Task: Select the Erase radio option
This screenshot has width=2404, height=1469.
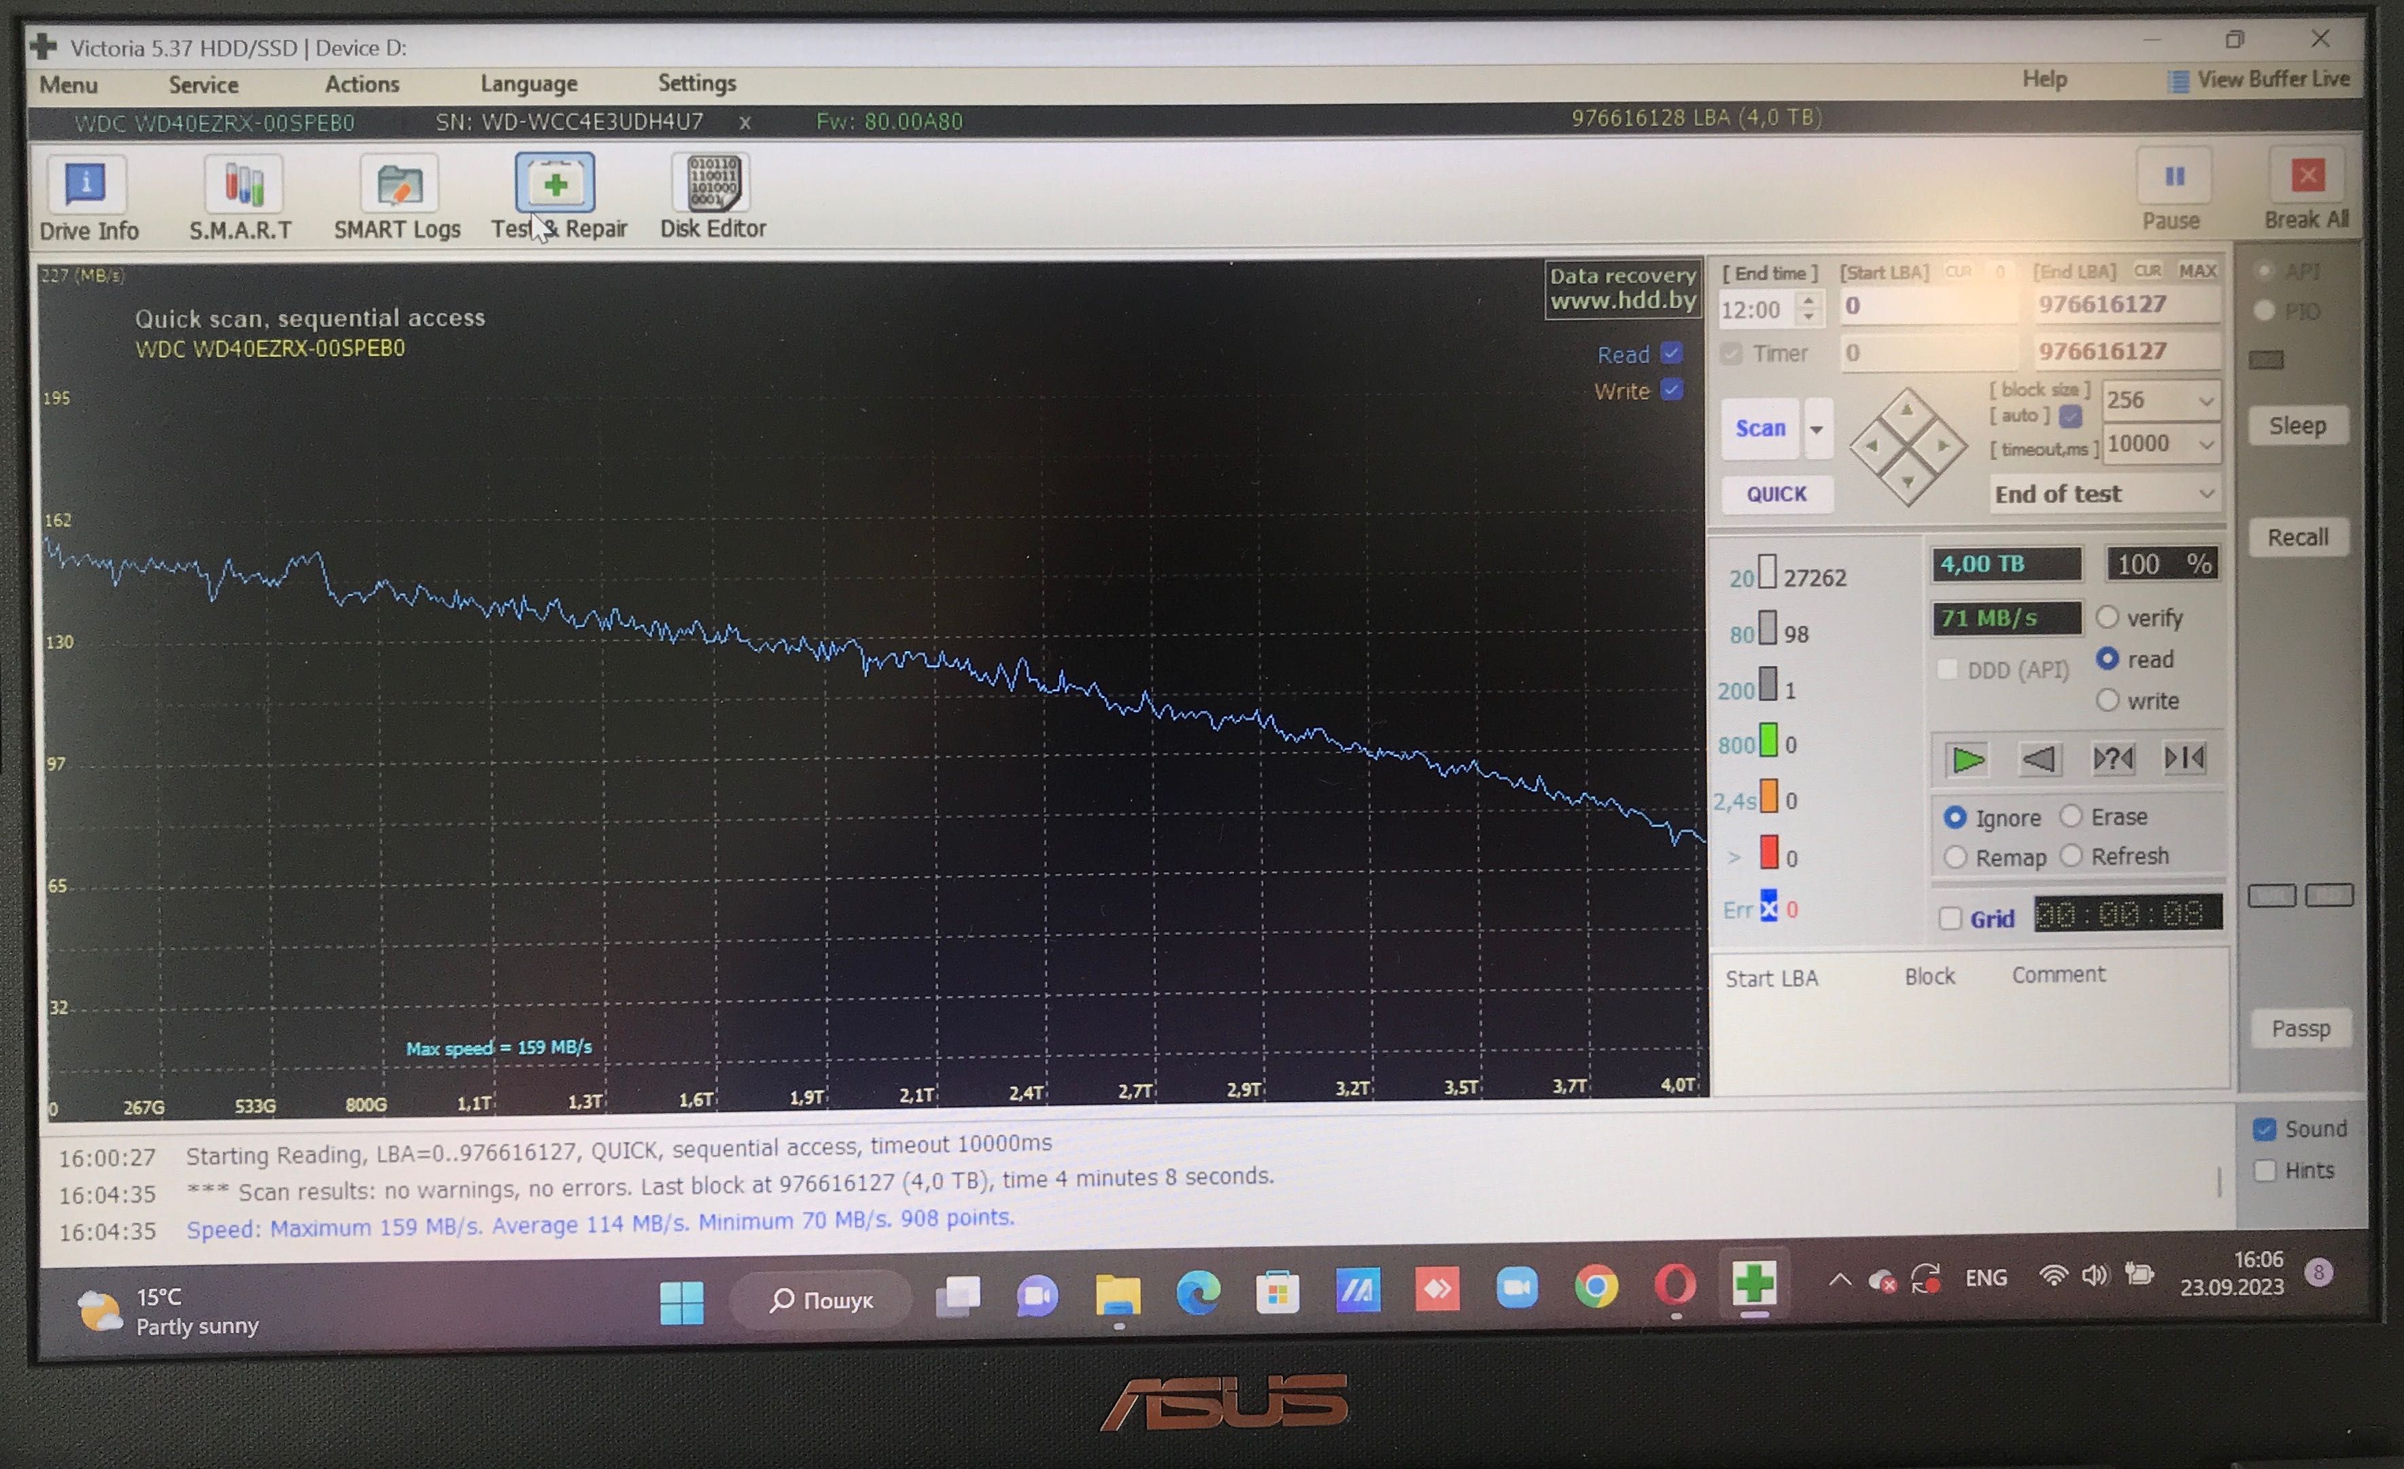Action: [x=2070, y=816]
